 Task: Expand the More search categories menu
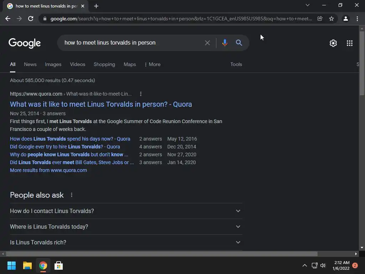click(x=153, y=65)
